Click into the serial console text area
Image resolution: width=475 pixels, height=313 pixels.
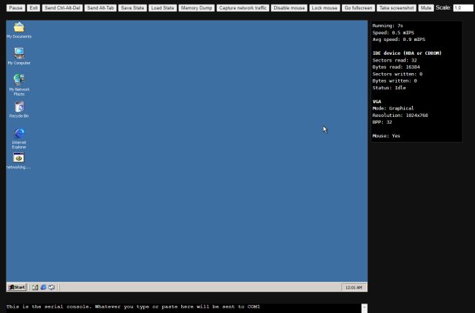click(x=183, y=308)
